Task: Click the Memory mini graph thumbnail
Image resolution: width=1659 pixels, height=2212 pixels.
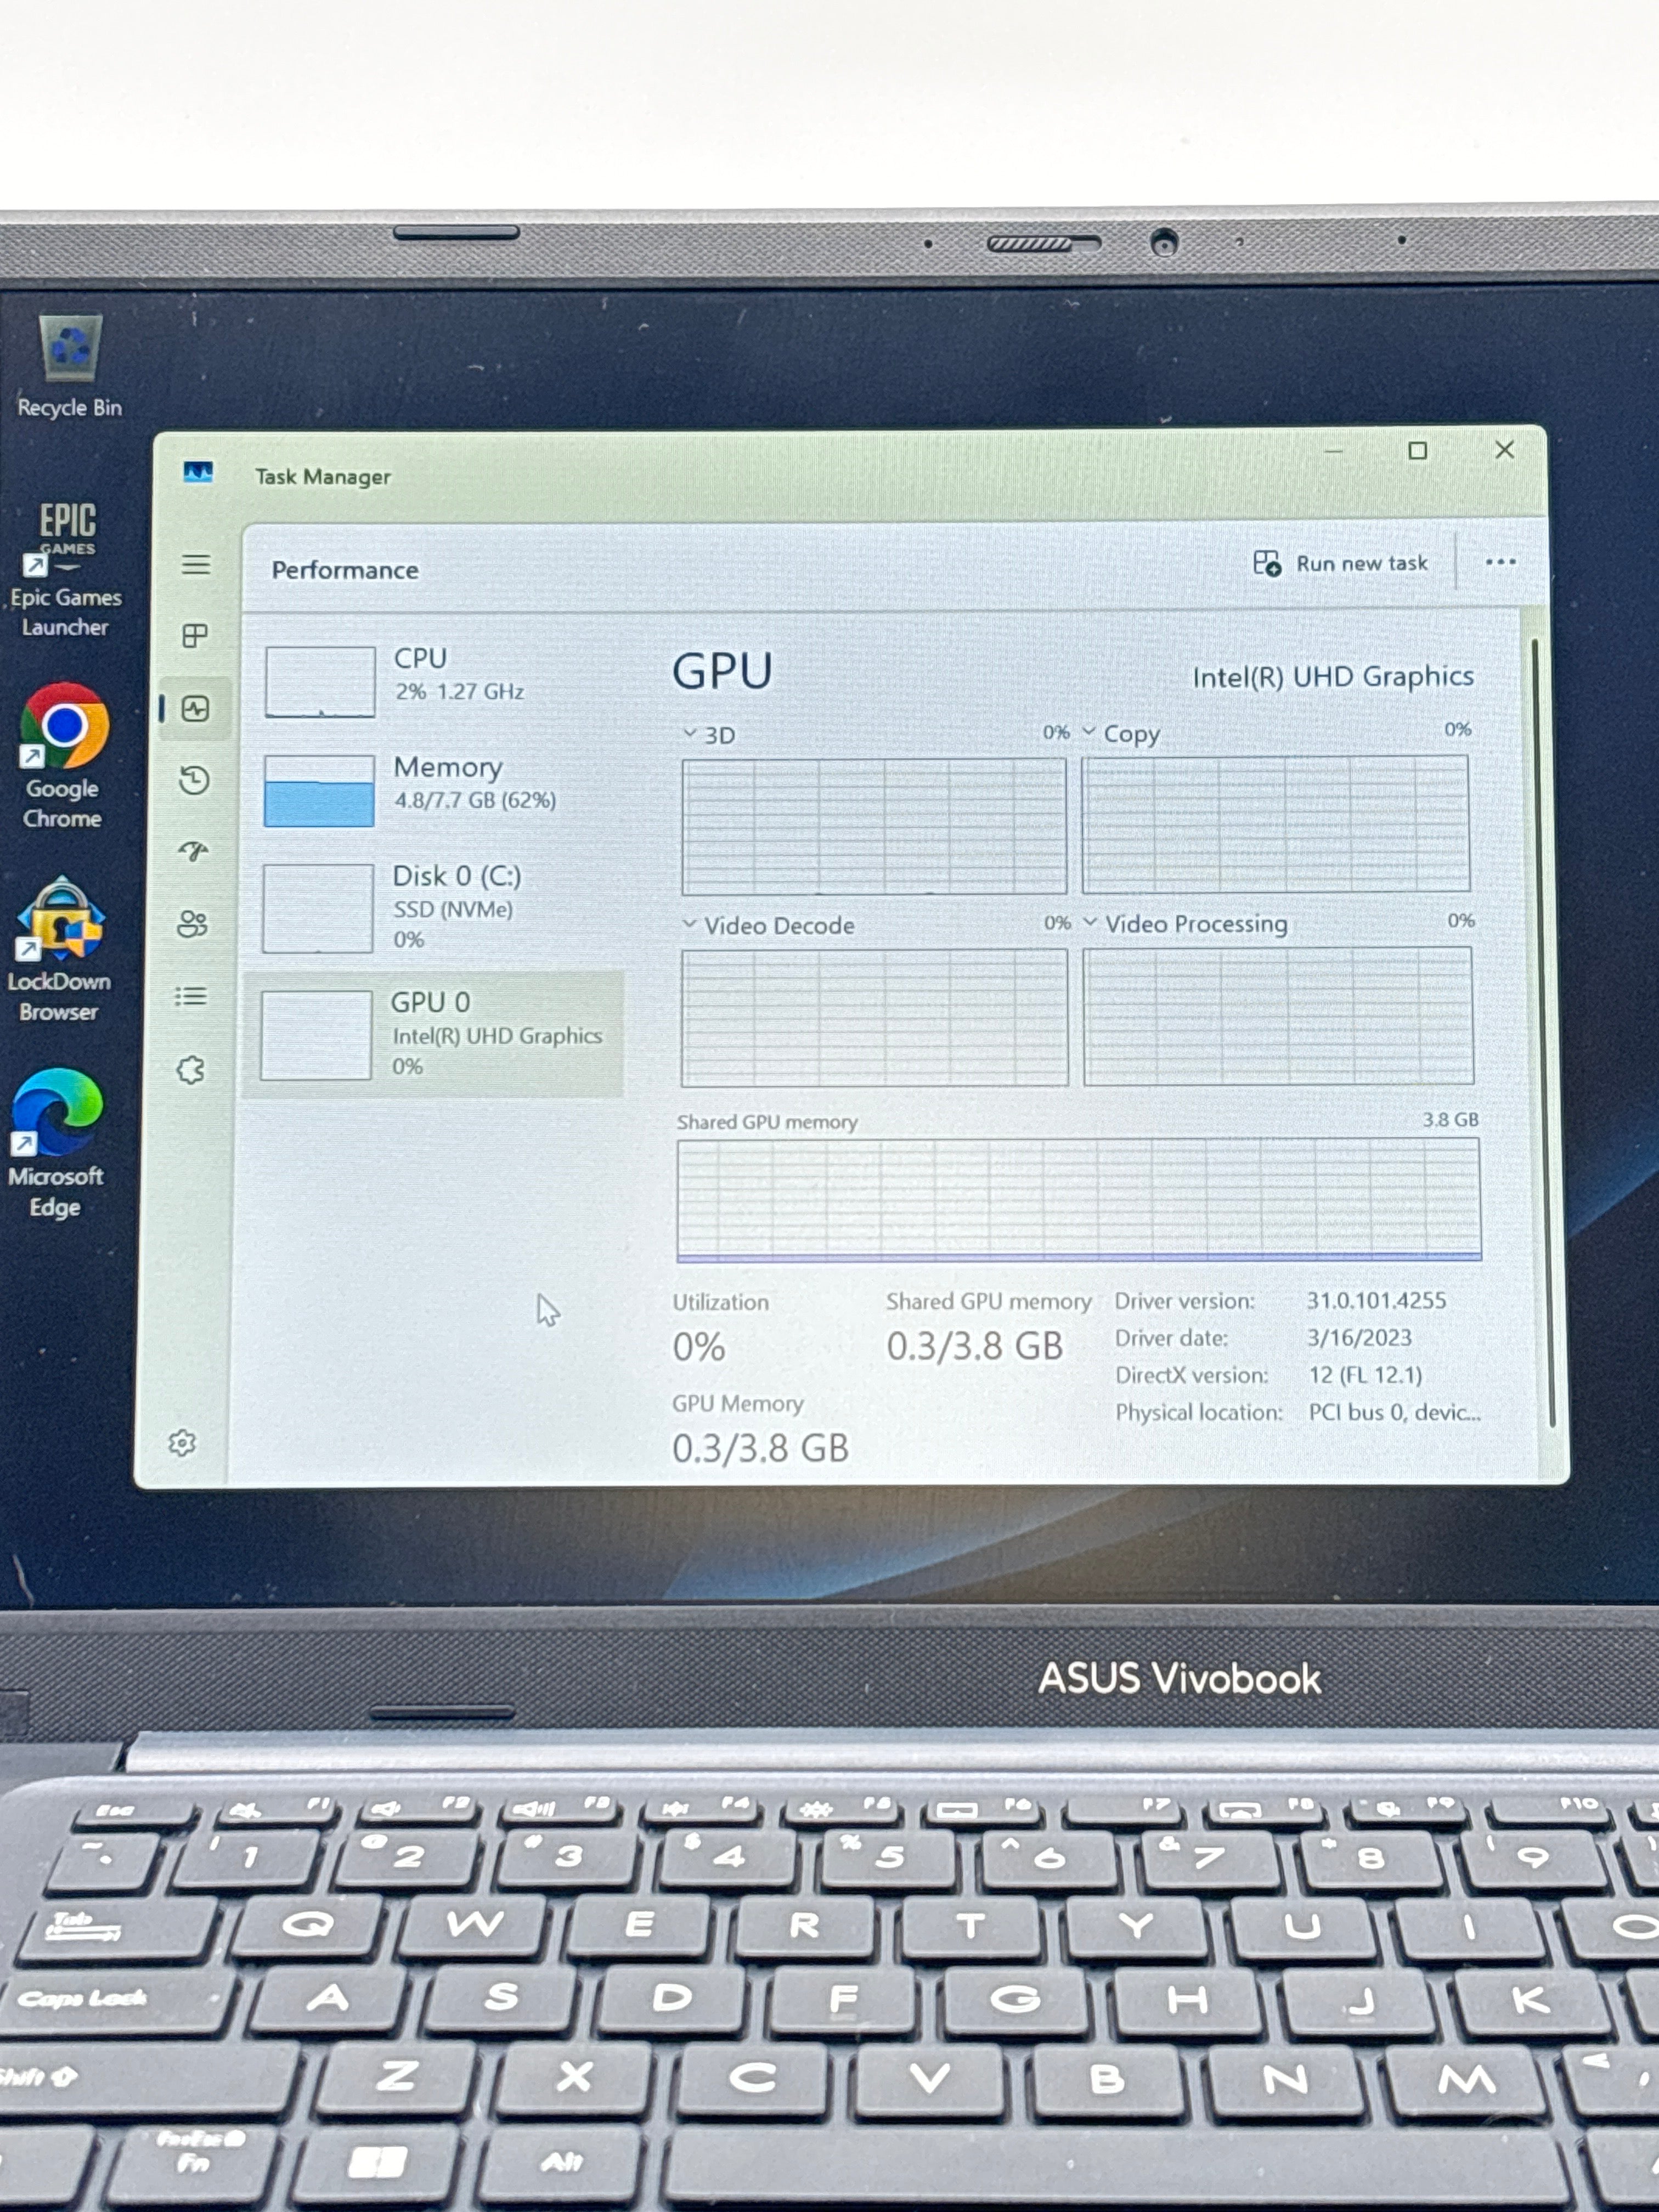Action: [319, 791]
